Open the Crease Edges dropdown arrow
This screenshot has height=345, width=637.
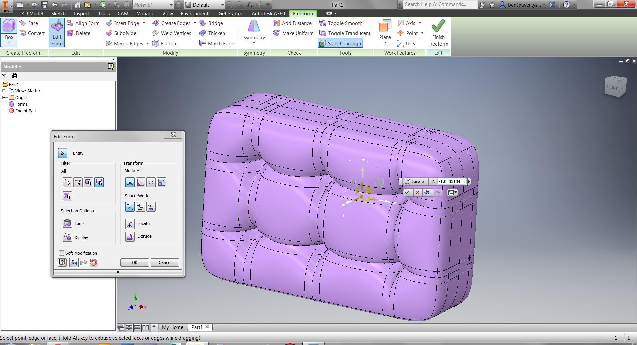click(x=195, y=23)
